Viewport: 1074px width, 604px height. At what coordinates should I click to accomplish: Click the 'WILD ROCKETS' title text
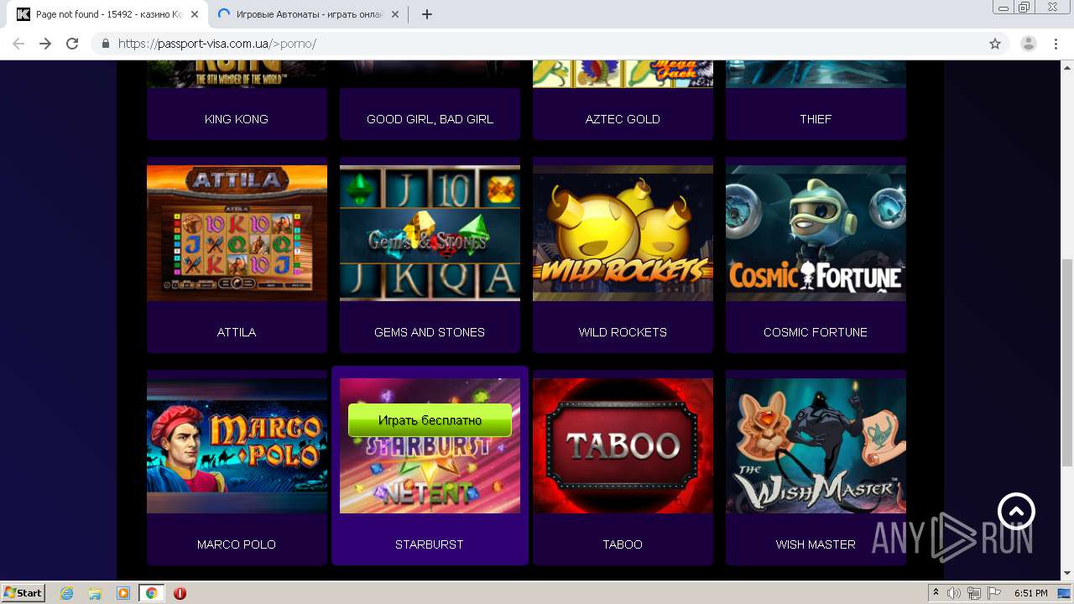click(x=623, y=332)
